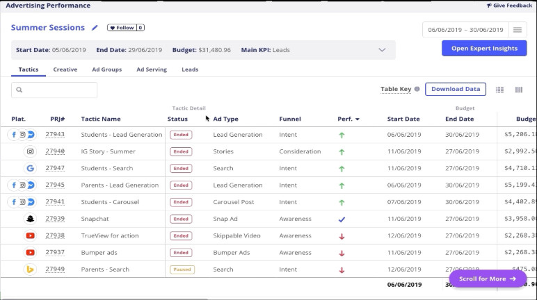The height and width of the screenshot is (300, 537).
Task: Open the date range picker
Action: point(465,30)
